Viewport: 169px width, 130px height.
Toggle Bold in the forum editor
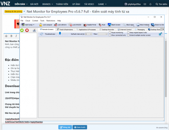[x=11, y=36]
